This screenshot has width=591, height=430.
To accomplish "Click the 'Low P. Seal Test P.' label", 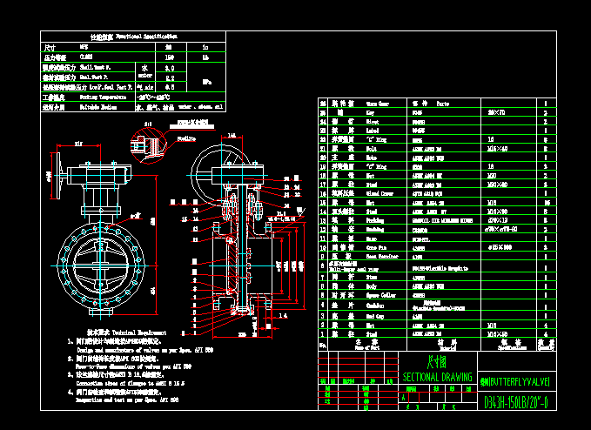I will click(x=111, y=87).
